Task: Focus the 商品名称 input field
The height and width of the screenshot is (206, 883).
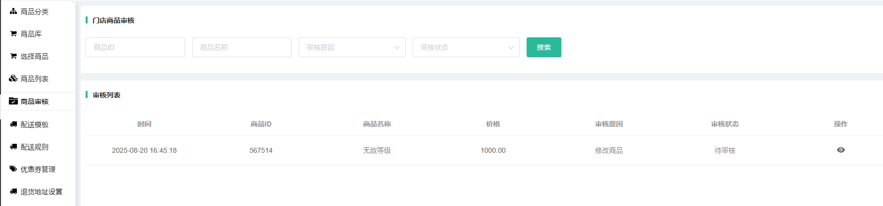Action: pyautogui.click(x=241, y=47)
